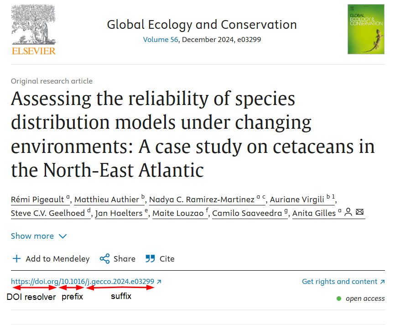Click the Elsevier tree logo

tap(34, 26)
